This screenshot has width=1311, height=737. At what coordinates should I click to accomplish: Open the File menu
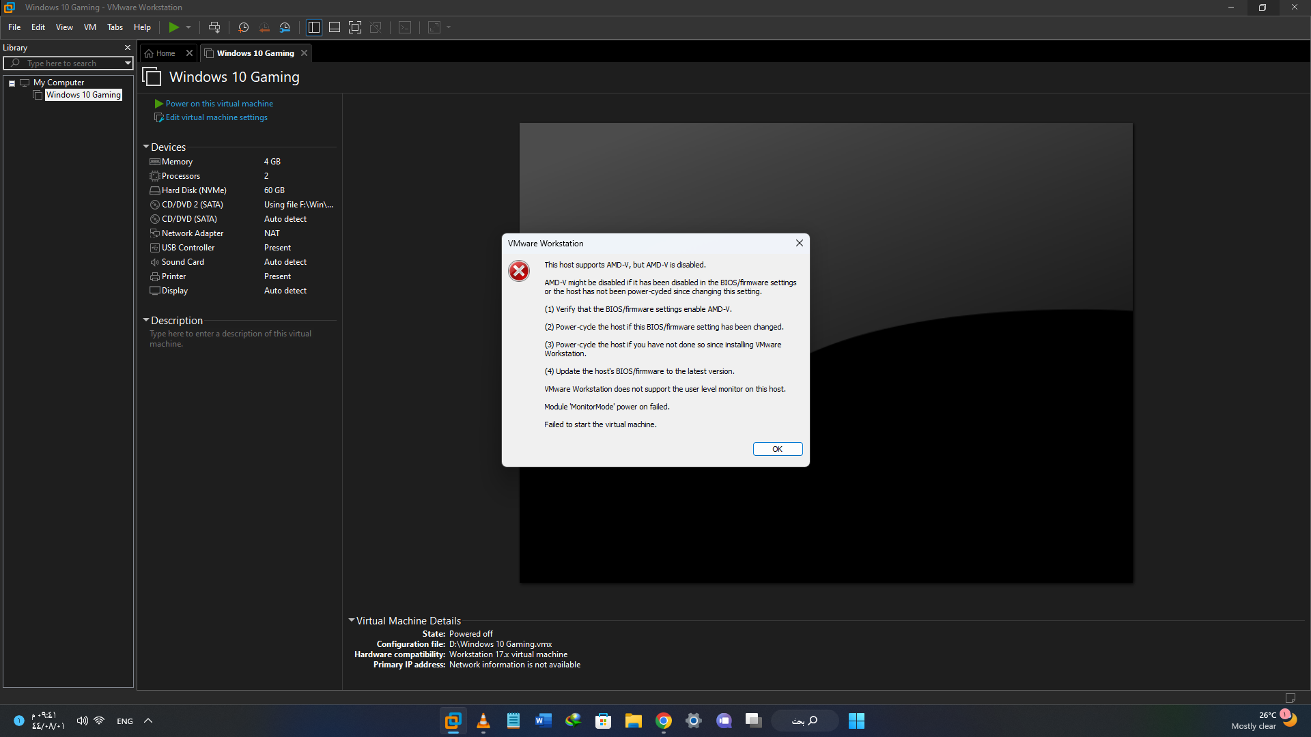pos(14,27)
